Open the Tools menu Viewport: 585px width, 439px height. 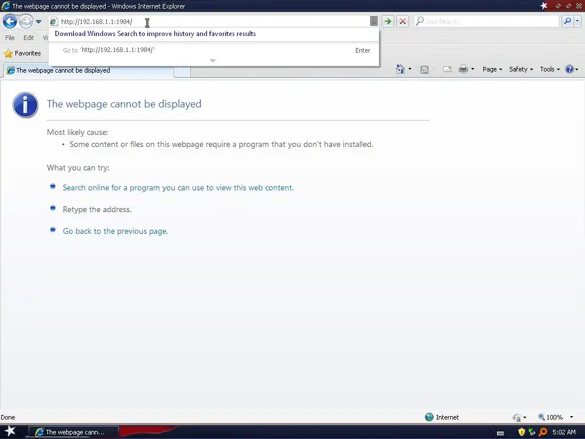(x=550, y=69)
